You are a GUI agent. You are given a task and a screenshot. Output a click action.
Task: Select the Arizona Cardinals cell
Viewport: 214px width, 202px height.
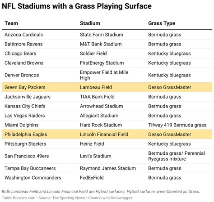tap(24, 35)
